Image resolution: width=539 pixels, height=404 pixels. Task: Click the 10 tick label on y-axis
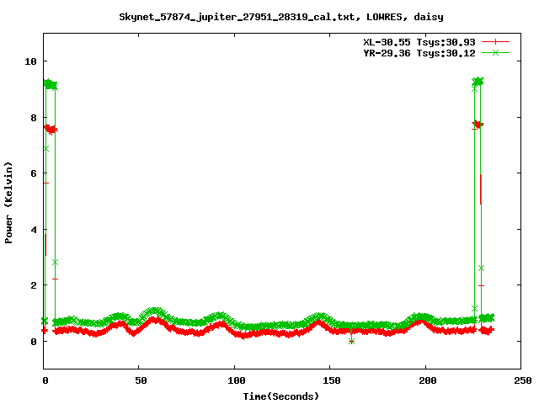(30, 61)
